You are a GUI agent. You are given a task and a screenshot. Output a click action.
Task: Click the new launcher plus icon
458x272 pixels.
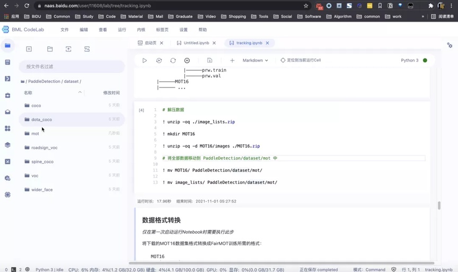point(29,49)
